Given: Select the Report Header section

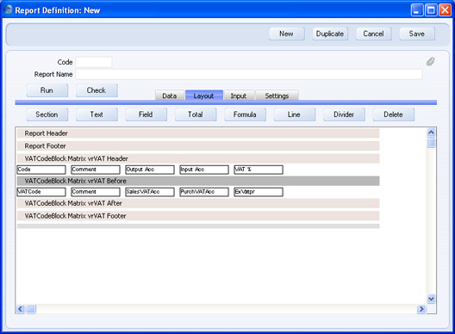Looking at the screenshot, I should pyautogui.click(x=198, y=133).
